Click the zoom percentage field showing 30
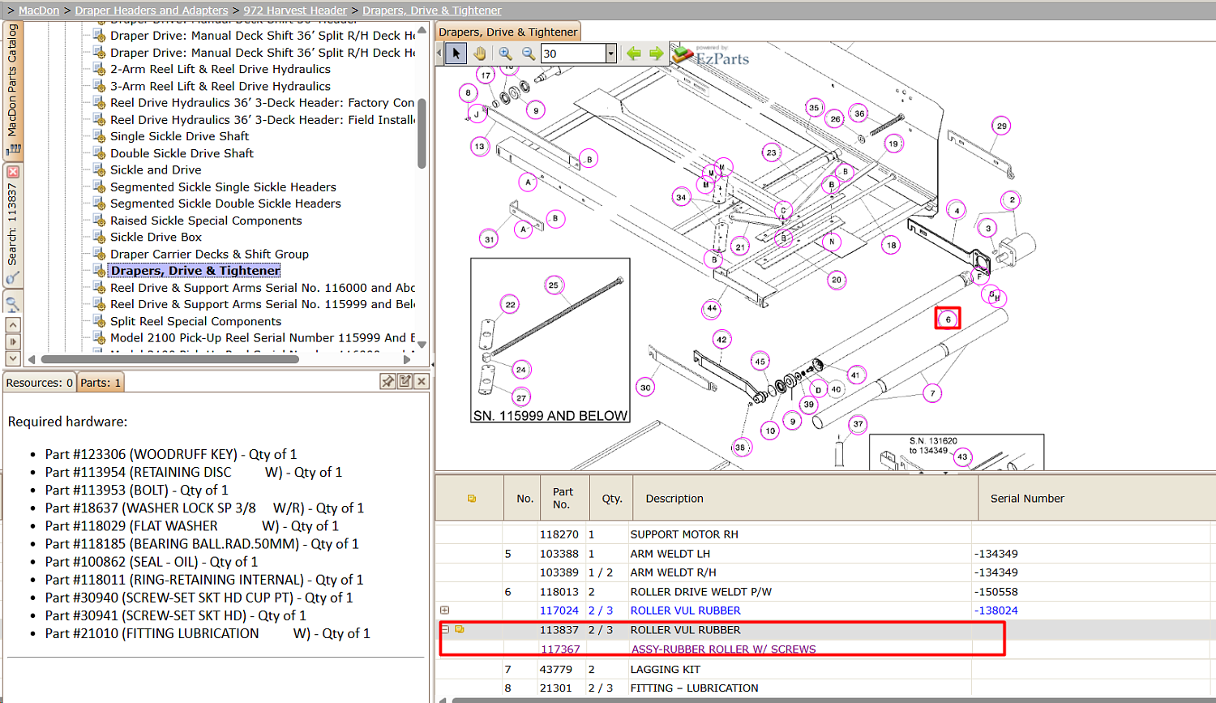The image size is (1216, 703). click(573, 54)
